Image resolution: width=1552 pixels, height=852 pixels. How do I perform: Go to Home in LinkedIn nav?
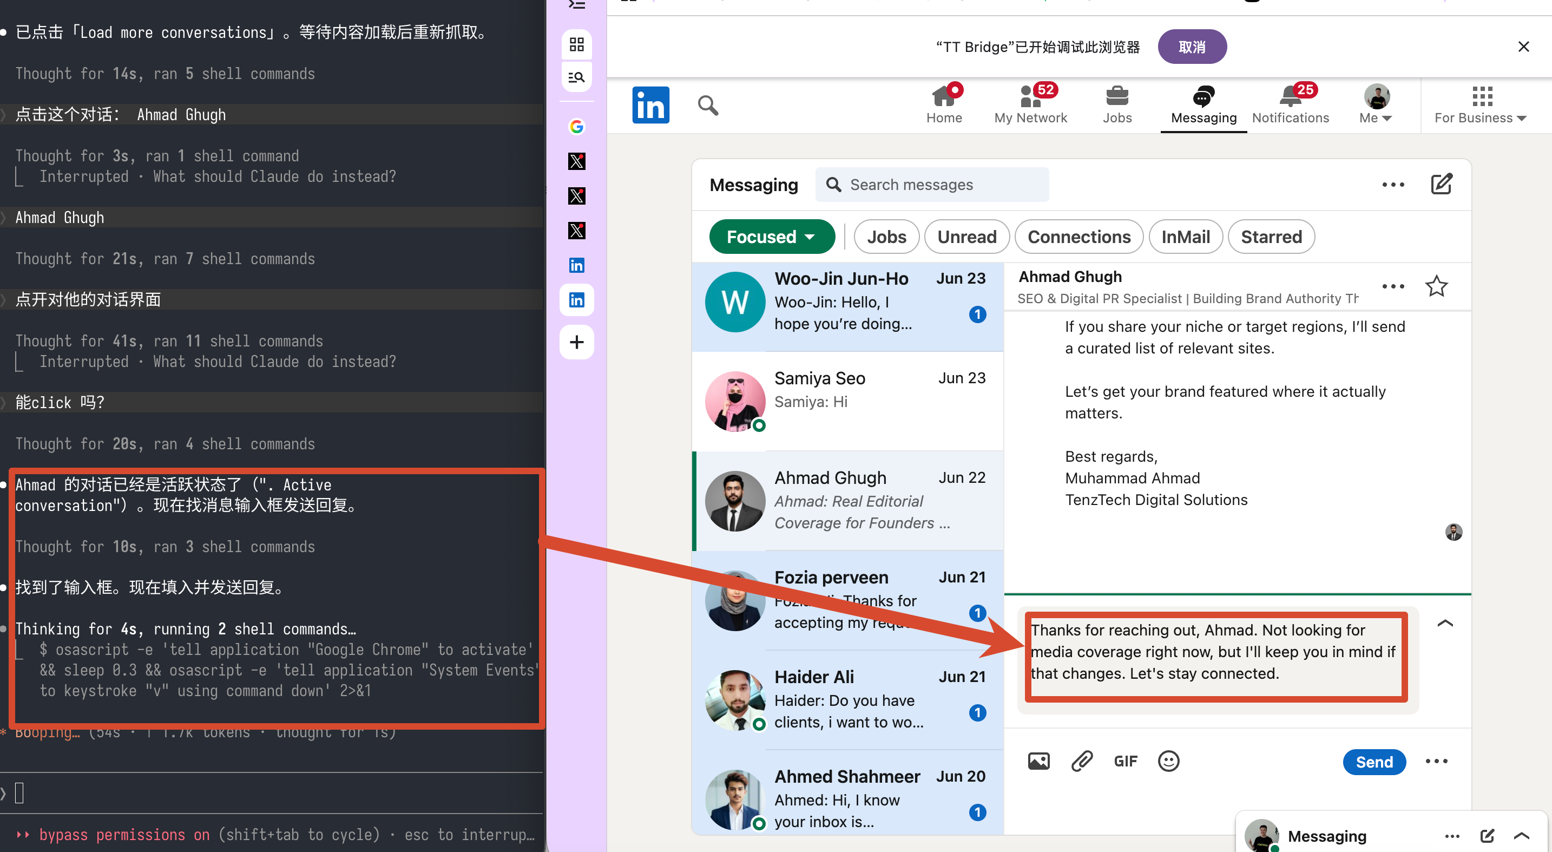click(x=944, y=105)
